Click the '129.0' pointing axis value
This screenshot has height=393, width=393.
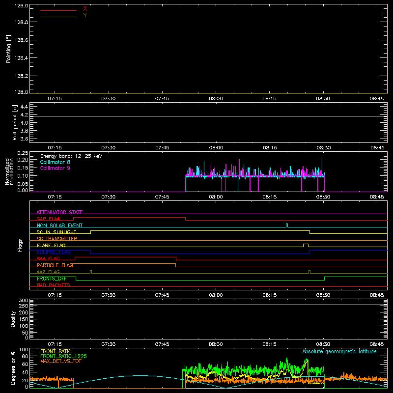(21, 6)
